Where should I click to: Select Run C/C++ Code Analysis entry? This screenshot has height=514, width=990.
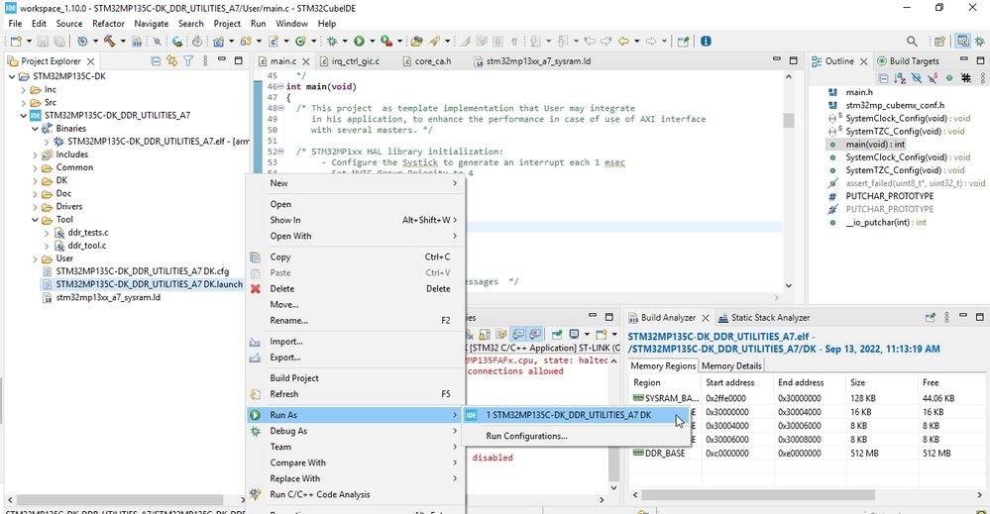(355, 494)
